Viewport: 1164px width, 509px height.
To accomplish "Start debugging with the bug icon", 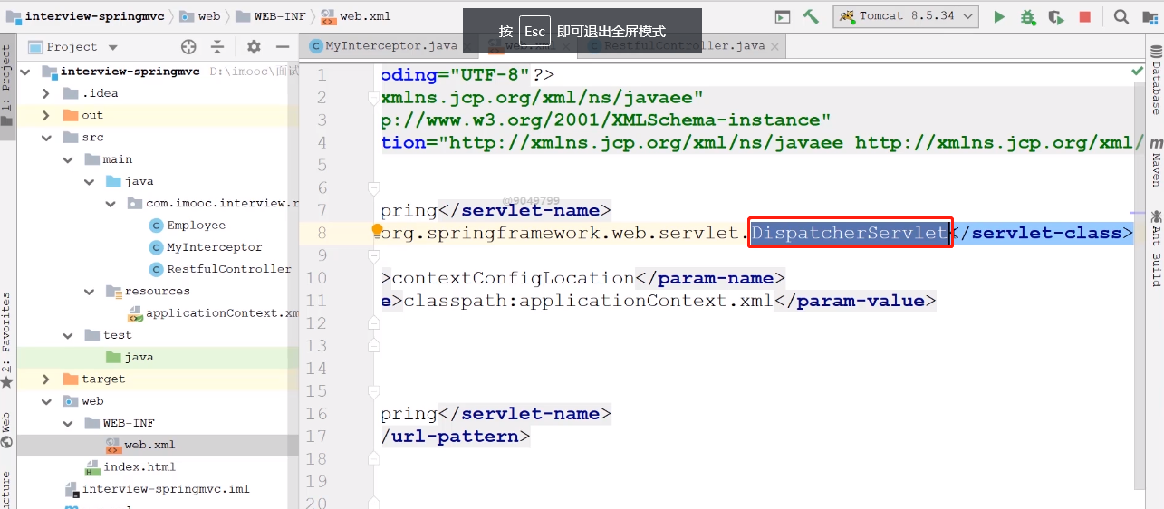I will [1027, 16].
